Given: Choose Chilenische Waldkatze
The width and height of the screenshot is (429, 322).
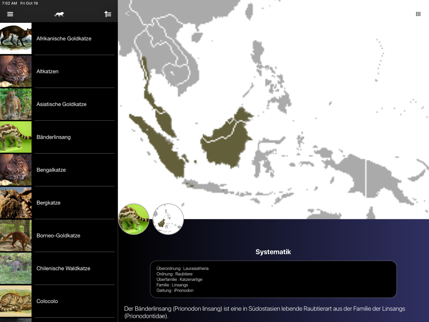Looking at the screenshot, I should [x=59, y=269].
